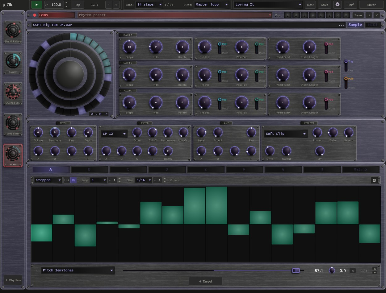
Task: Click the red dot beside Toms name
Action: [35, 15]
